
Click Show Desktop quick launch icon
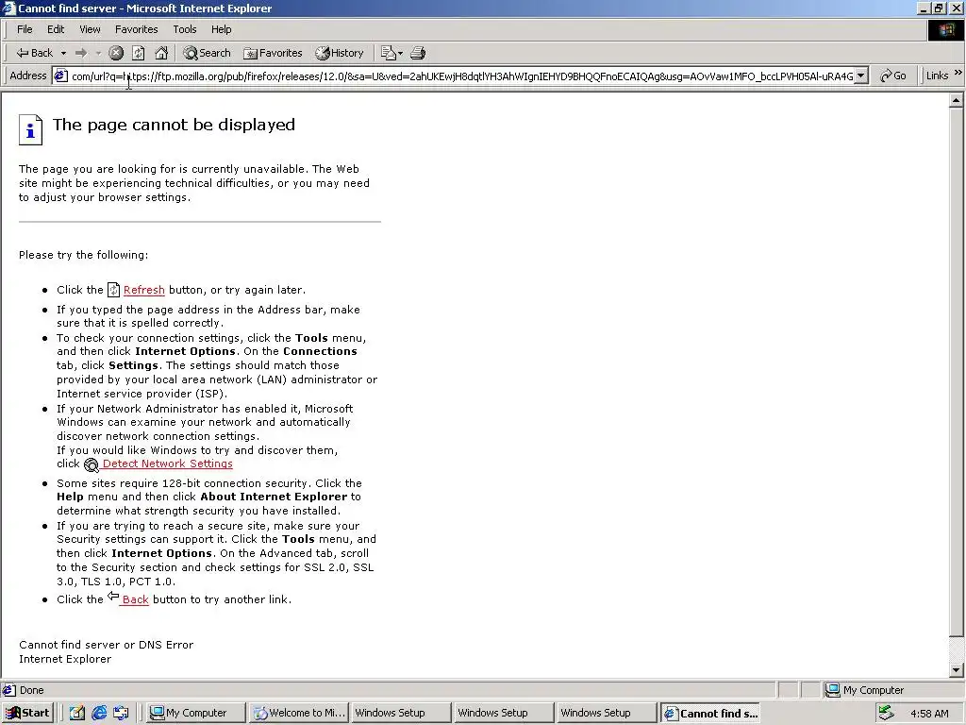click(x=77, y=714)
